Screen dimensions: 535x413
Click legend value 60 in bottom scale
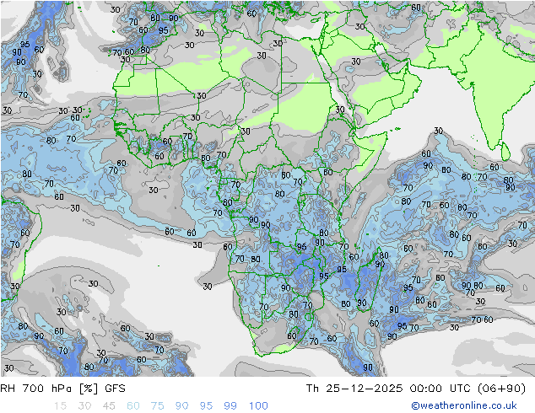click(133, 406)
